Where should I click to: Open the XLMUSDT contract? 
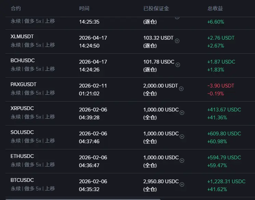22,37
